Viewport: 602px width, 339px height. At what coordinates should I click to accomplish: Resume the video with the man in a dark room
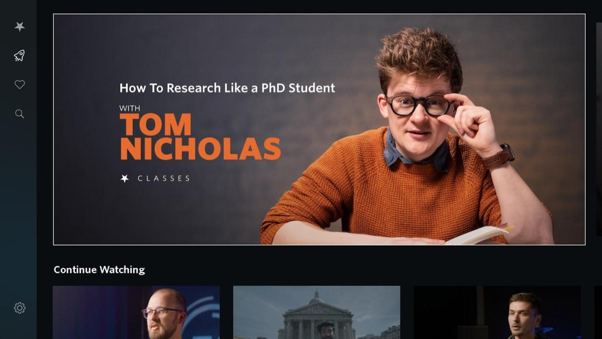tap(497, 312)
